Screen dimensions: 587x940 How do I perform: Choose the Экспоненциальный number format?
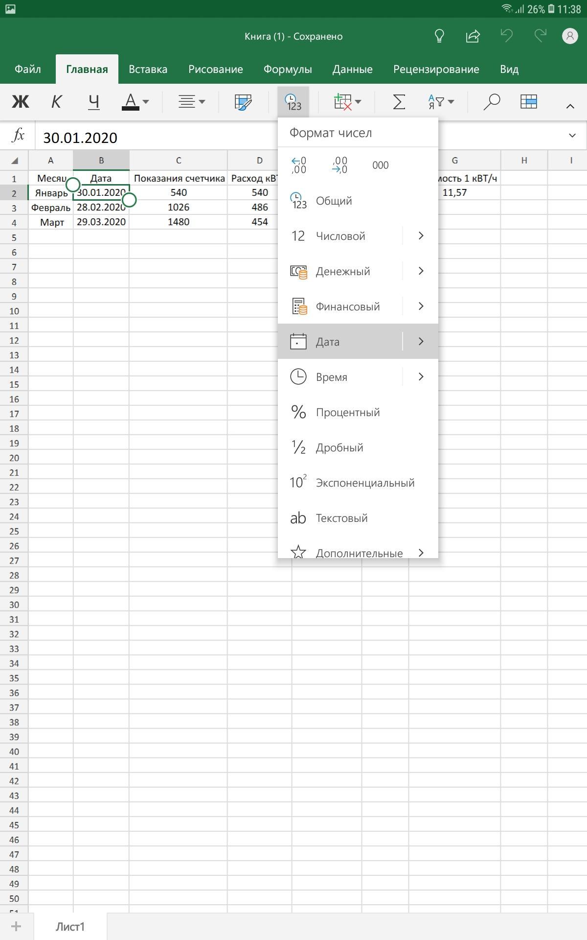pos(358,483)
